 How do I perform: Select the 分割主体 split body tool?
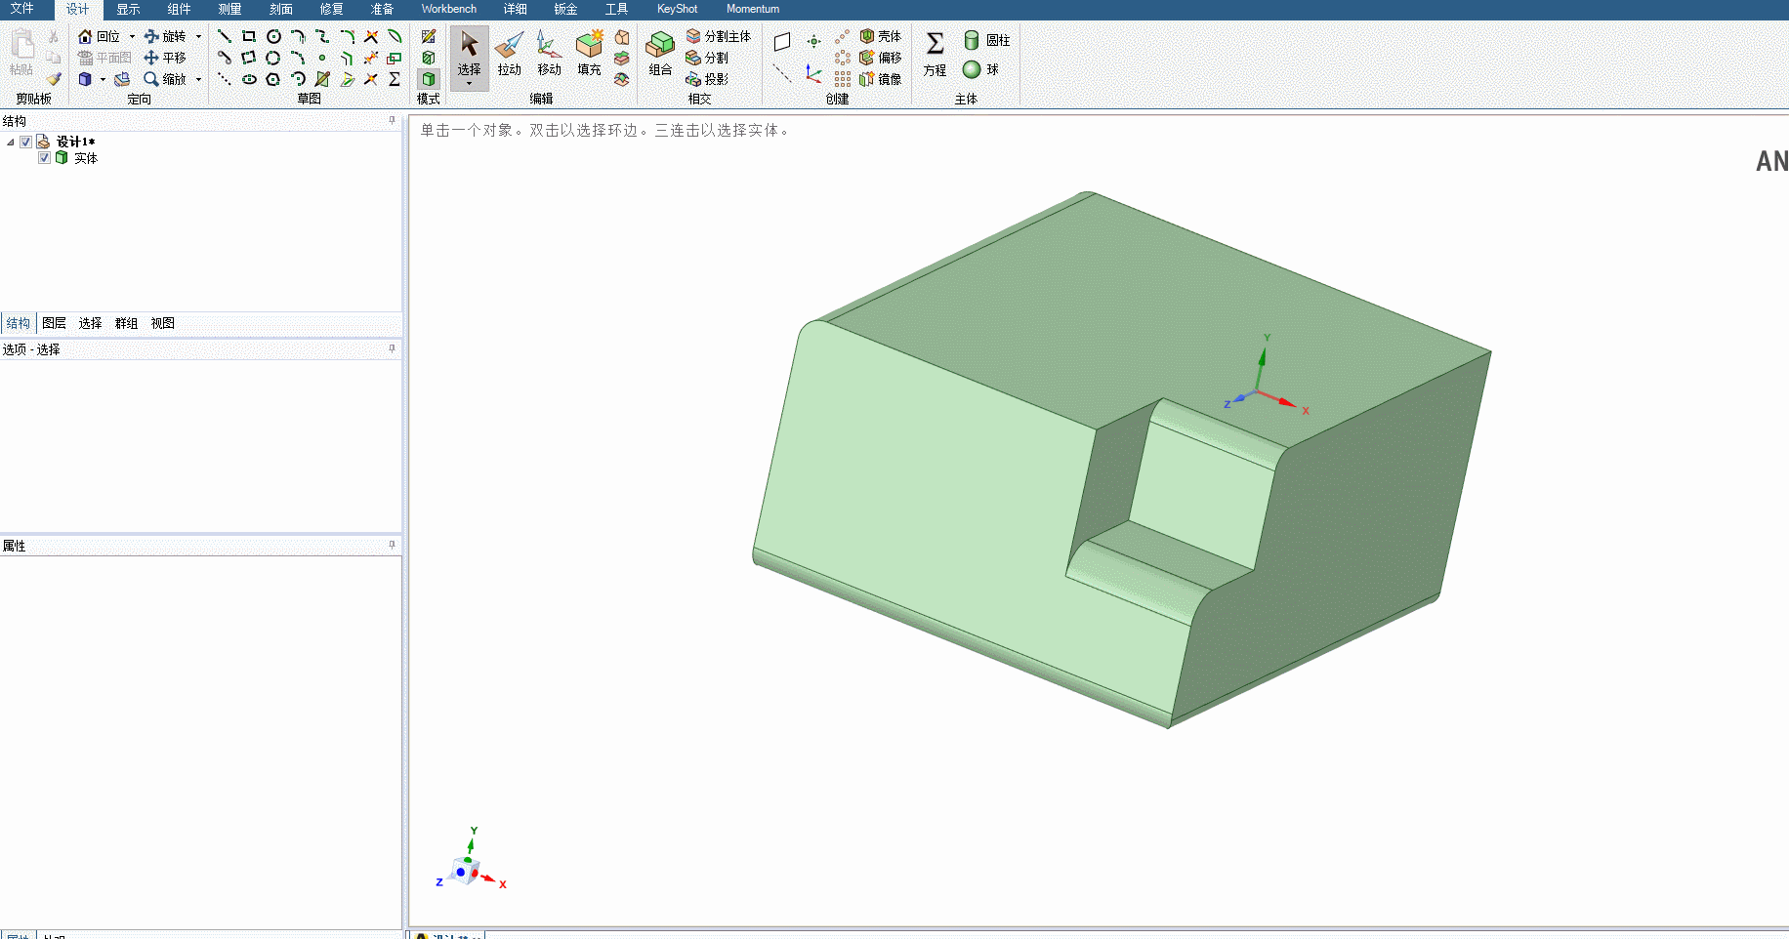coord(718,37)
